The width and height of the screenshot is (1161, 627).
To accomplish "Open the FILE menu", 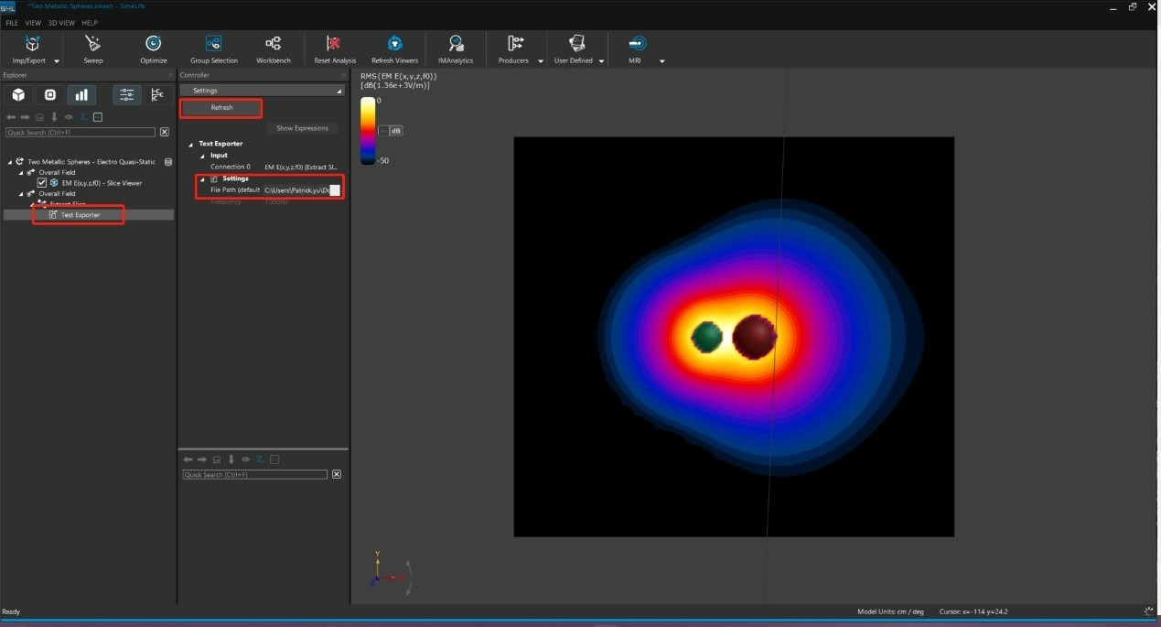I will pos(12,23).
